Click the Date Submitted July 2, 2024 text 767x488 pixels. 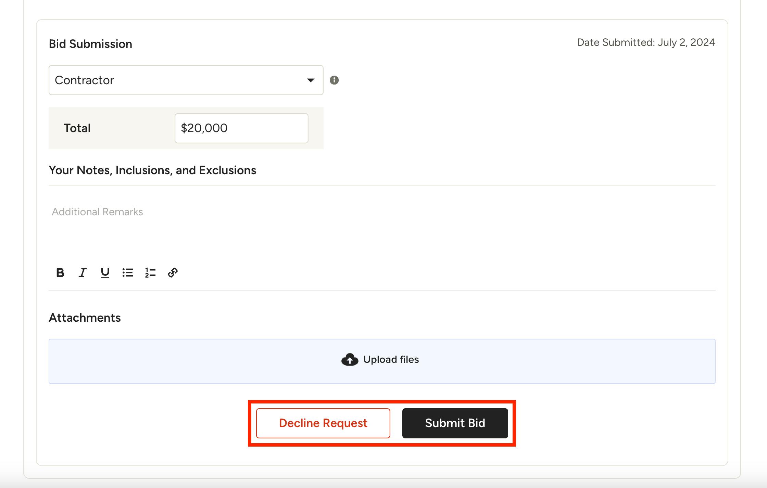(646, 42)
